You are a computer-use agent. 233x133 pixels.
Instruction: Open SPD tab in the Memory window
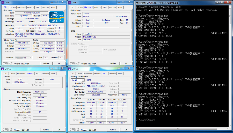38,74
